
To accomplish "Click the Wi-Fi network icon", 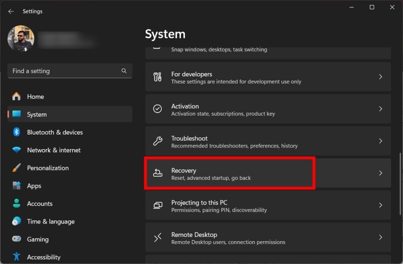I will [x=17, y=150].
